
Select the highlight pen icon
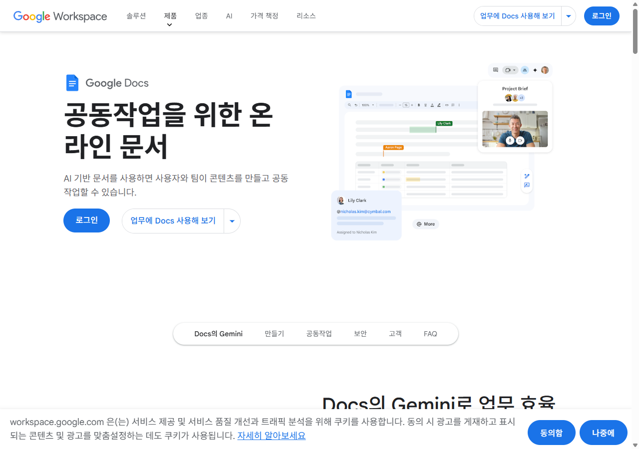(439, 105)
